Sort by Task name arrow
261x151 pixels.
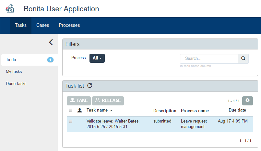point(112,111)
